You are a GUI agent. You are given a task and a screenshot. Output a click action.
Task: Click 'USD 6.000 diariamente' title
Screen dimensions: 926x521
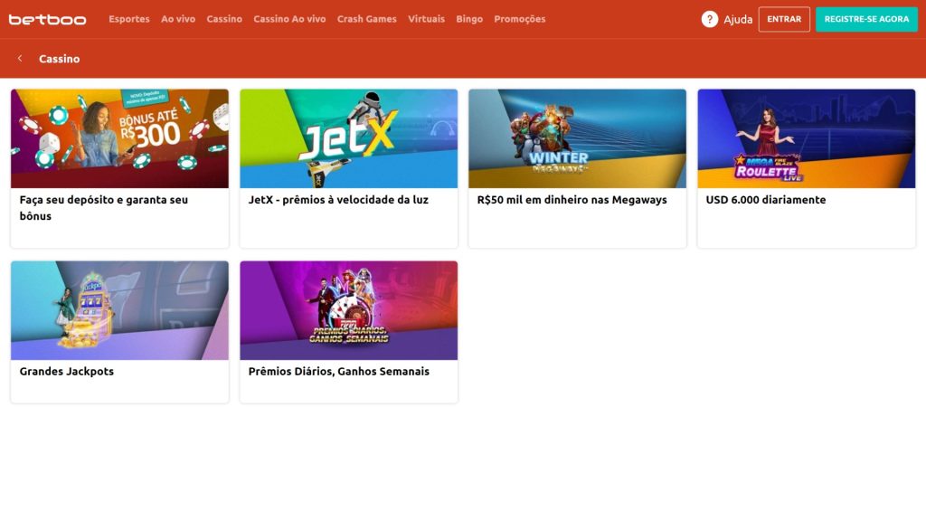pos(765,200)
